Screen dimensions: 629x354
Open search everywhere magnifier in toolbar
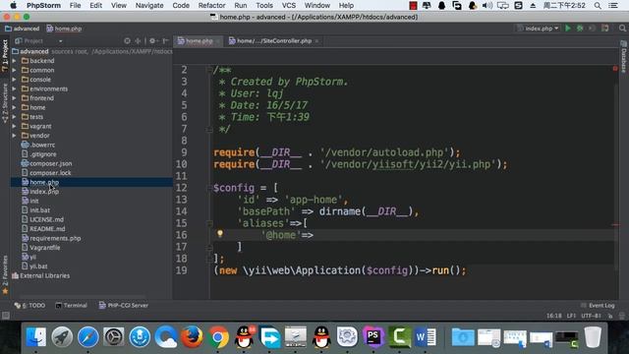(x=622, y=29)
